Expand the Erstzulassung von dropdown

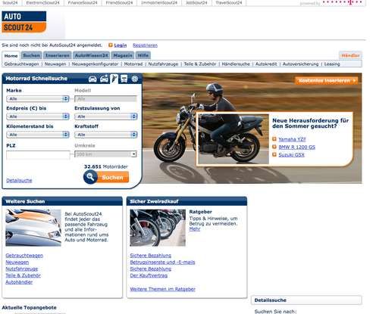pos(106,117)
